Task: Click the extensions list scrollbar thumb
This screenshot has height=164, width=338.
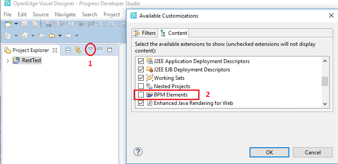Action: point(325,81)
